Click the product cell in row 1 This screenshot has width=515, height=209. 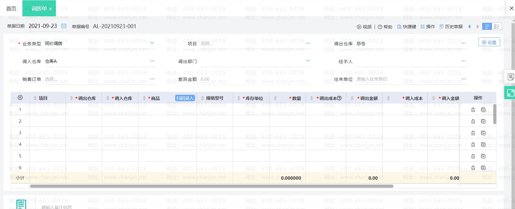pos(167,109)
